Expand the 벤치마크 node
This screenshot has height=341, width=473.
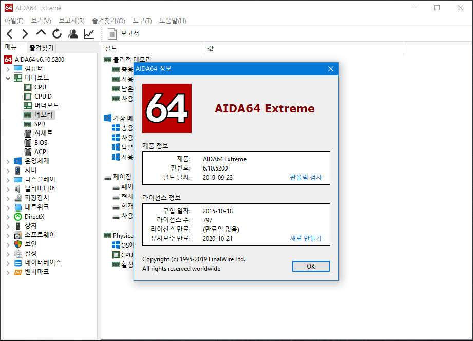[x=8, y=273]
